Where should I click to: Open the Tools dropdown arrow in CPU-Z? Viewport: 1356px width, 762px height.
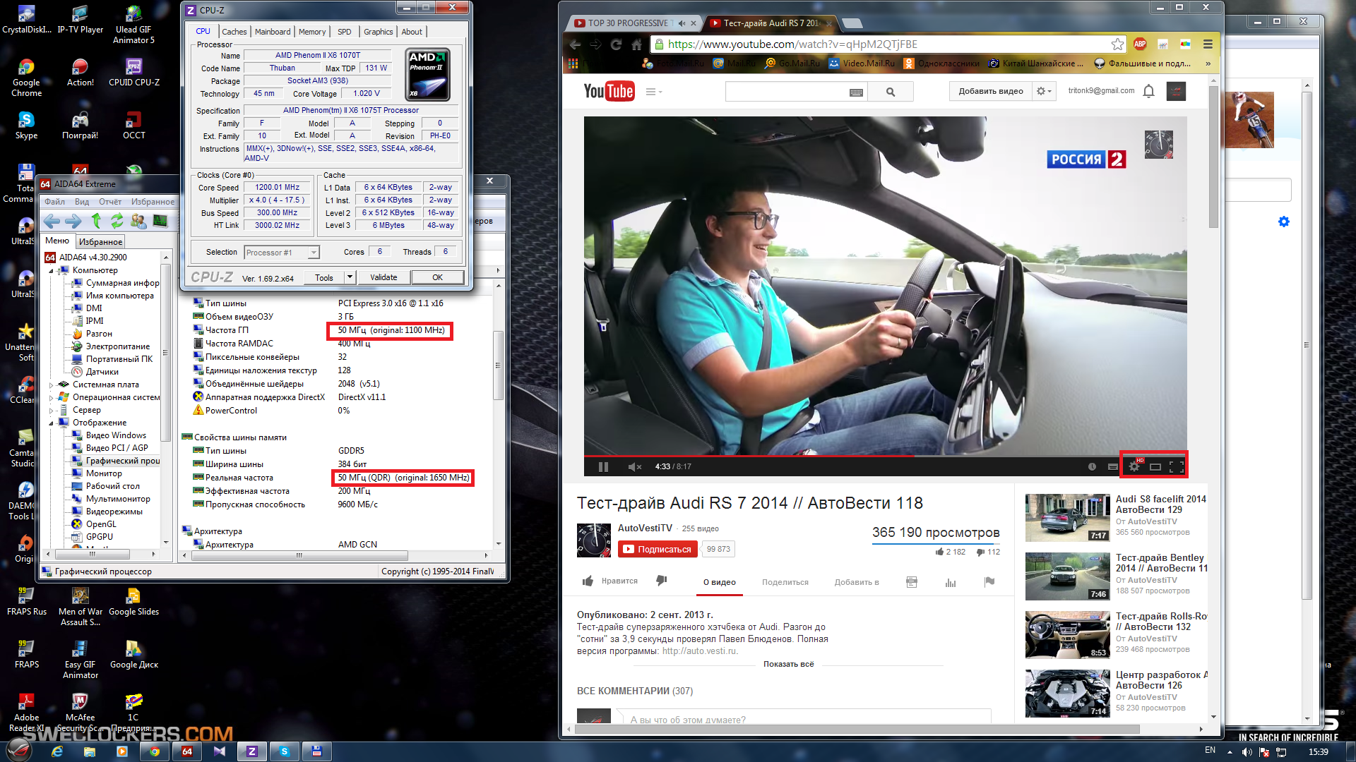pos(350,277)
